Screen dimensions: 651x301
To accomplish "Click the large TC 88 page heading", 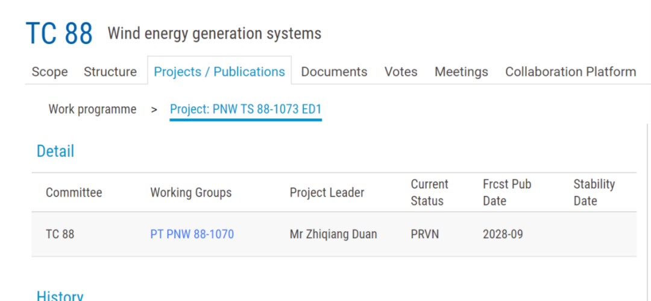I will point(59,34).
